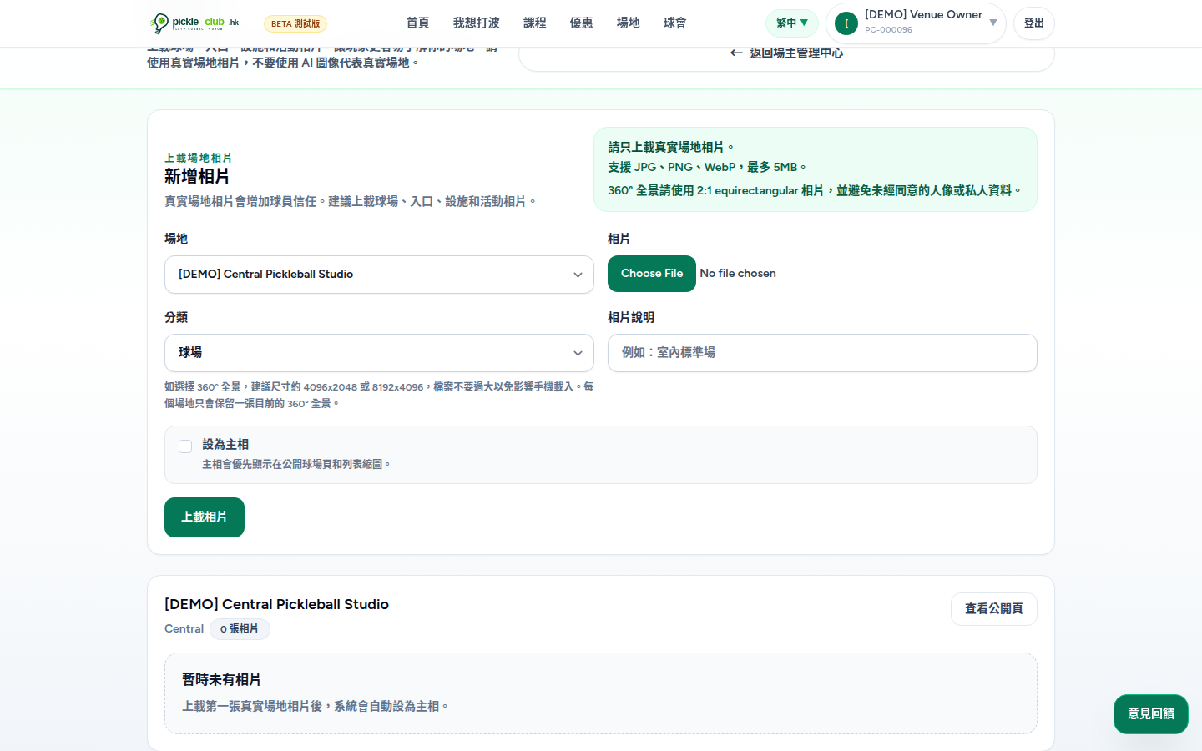Open the Venue Owner account dropdown arrow
Image resolution: width=1202 pixels, height=751 pixels.
point(993,23)
